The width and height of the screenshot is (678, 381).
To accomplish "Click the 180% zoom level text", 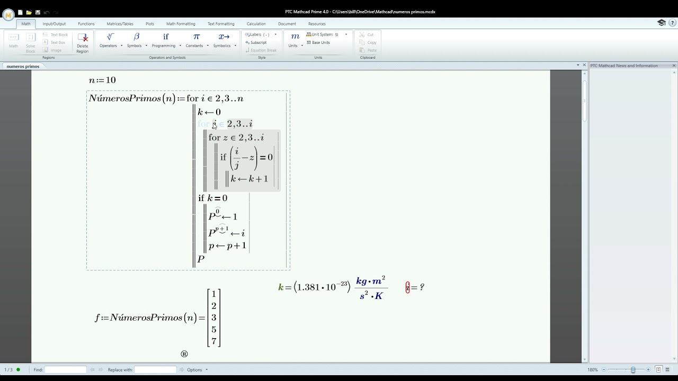I will pos(592,369).
